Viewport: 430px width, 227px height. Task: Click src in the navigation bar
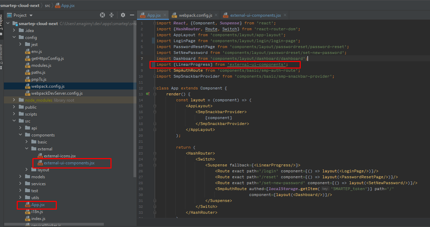[47, 5]
